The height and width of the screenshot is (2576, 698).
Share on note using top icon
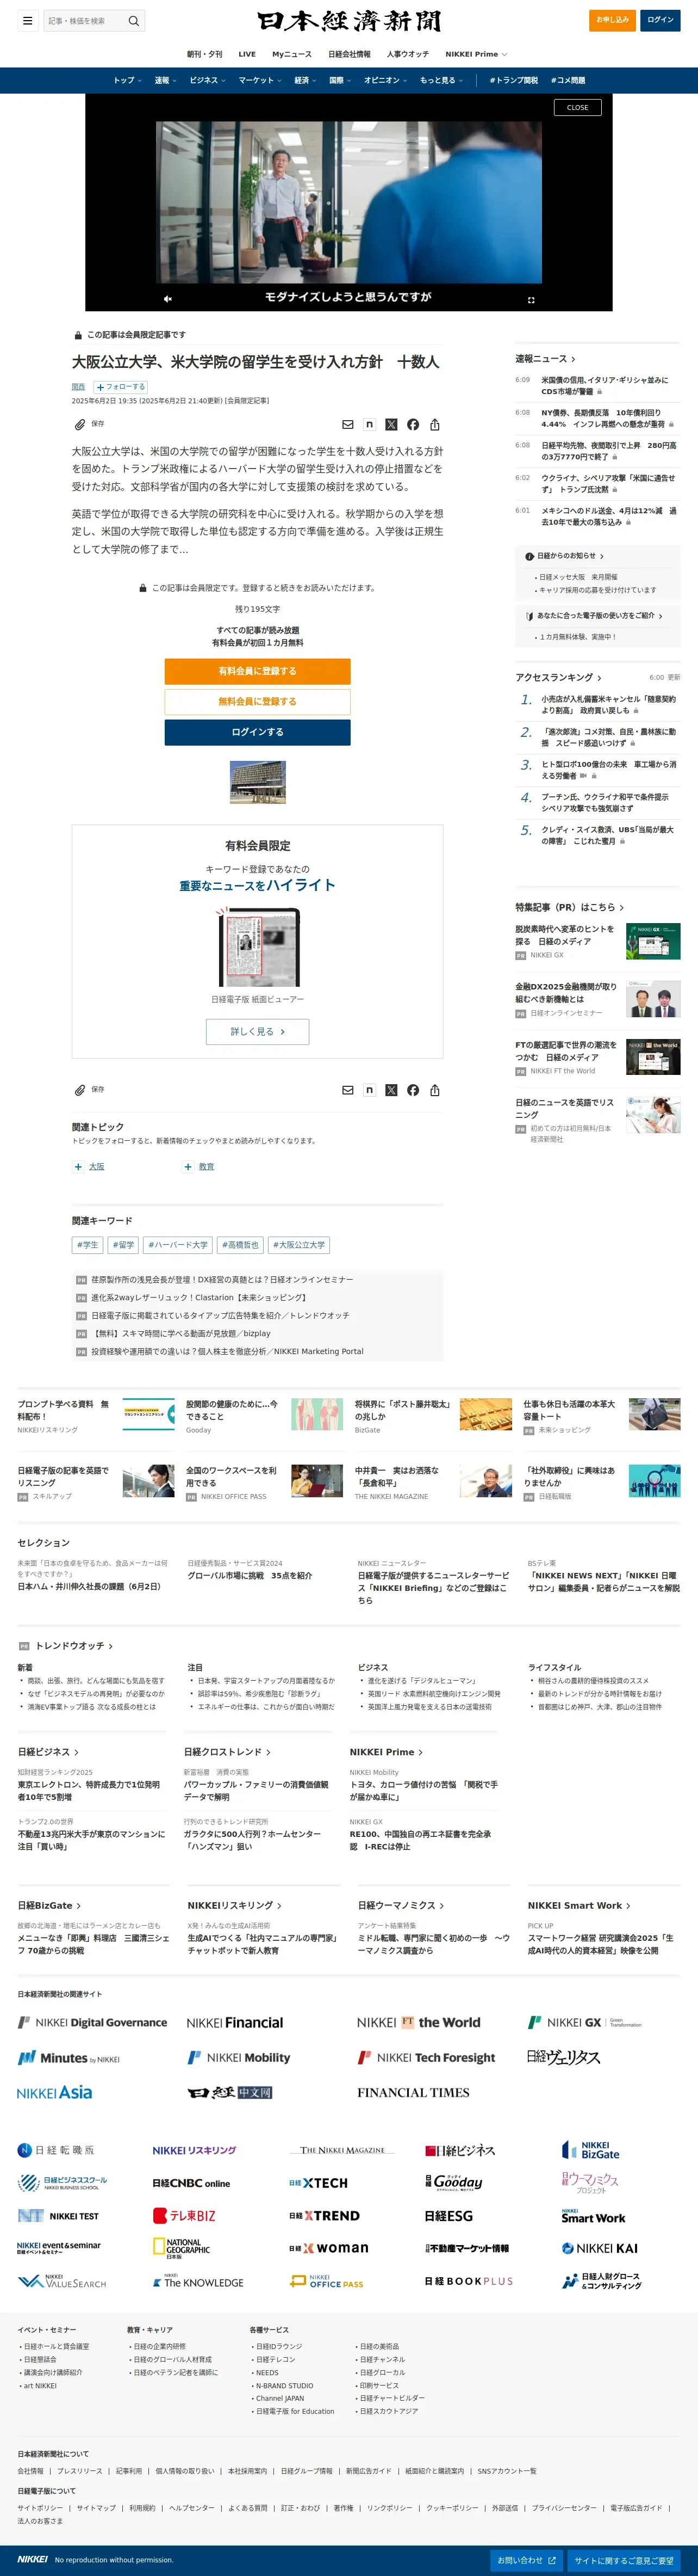pos(370,424)
